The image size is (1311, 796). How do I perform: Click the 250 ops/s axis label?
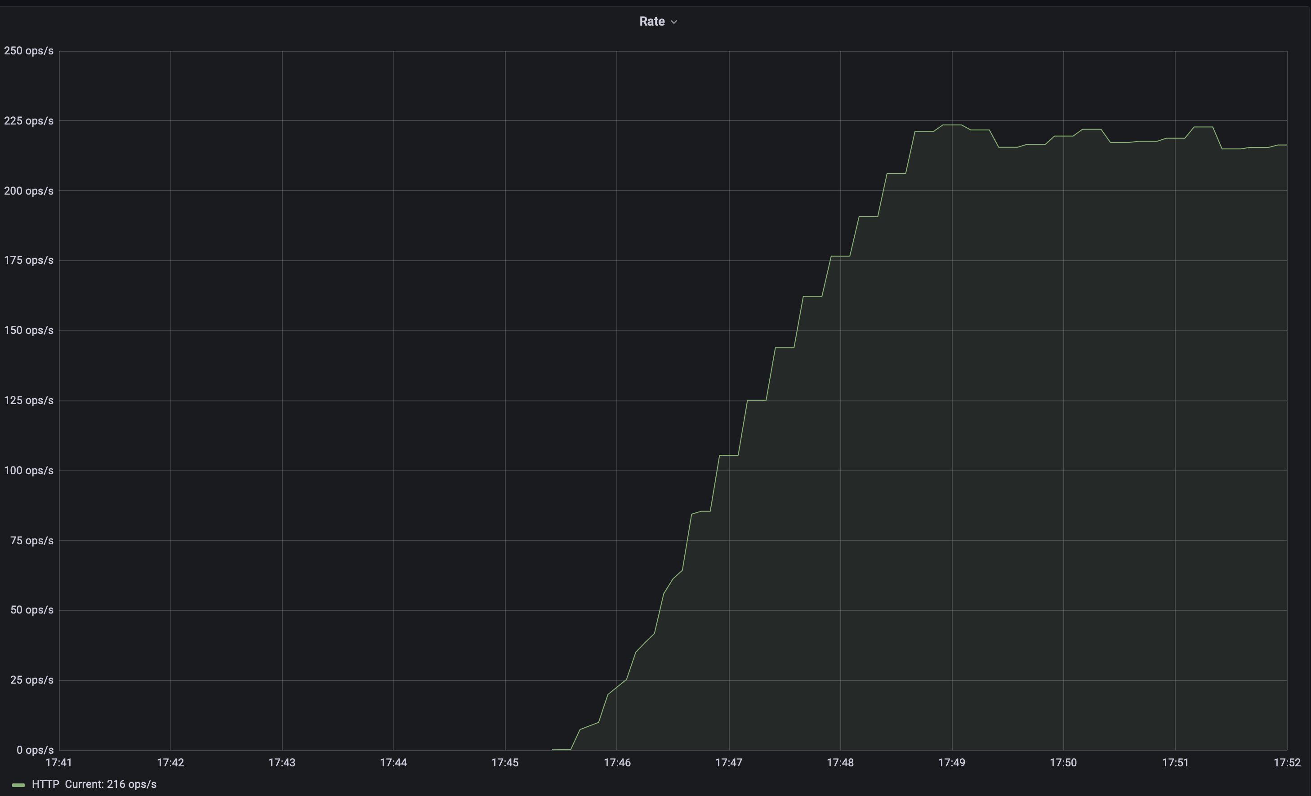click(29, 51)
